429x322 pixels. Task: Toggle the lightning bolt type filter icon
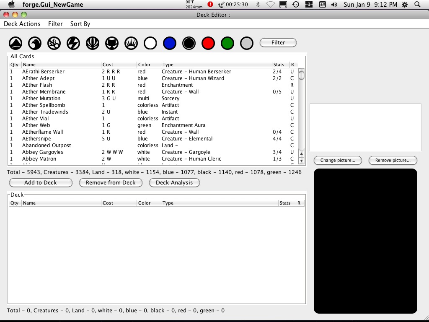(73, 43)
